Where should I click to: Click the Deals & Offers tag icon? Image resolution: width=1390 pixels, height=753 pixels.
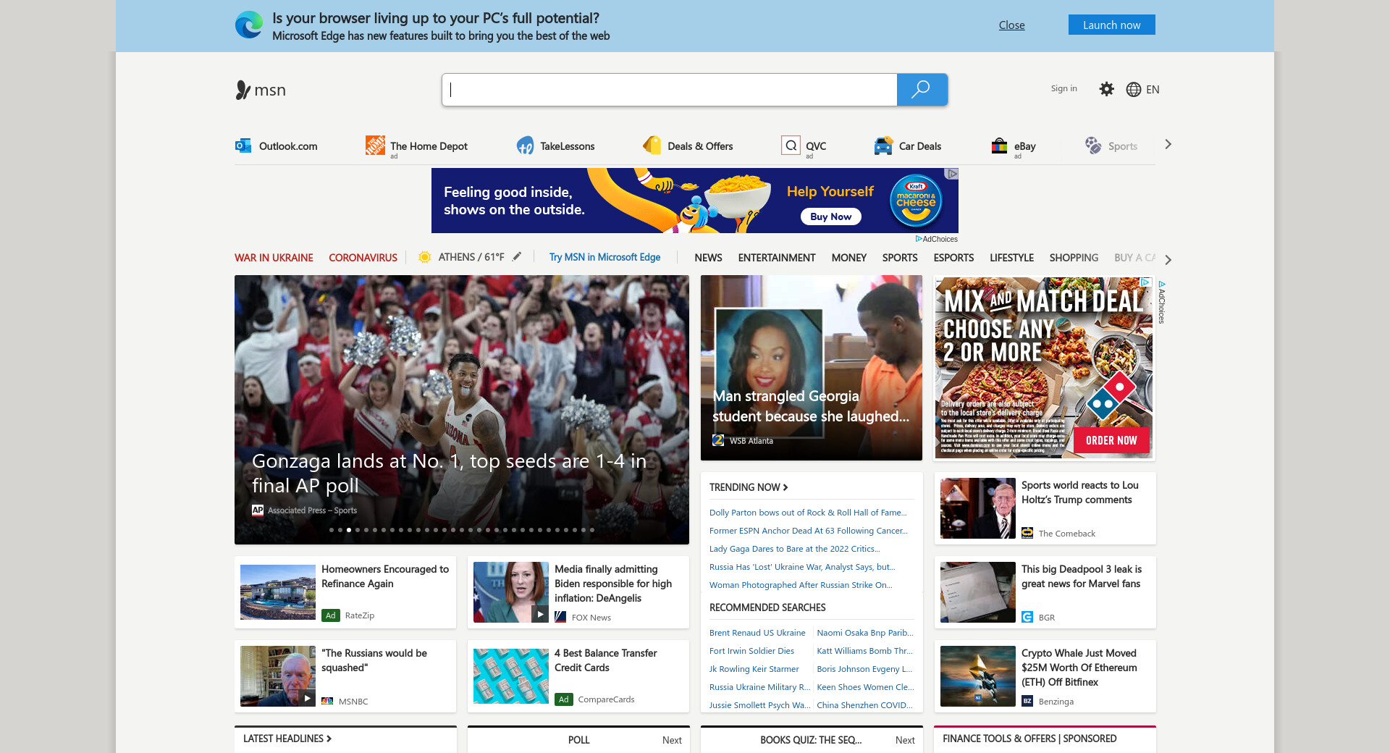(x=652, y=146)
